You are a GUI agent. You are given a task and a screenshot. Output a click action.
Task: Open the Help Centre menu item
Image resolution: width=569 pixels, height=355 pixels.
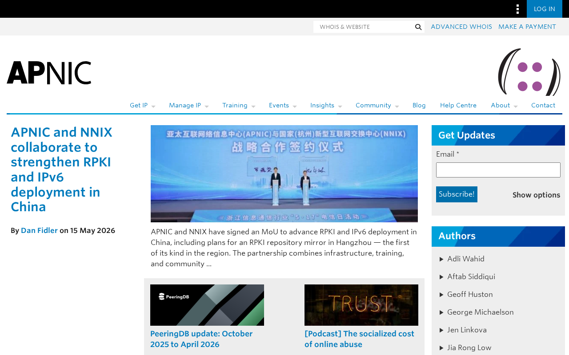(x=458, y=106)
